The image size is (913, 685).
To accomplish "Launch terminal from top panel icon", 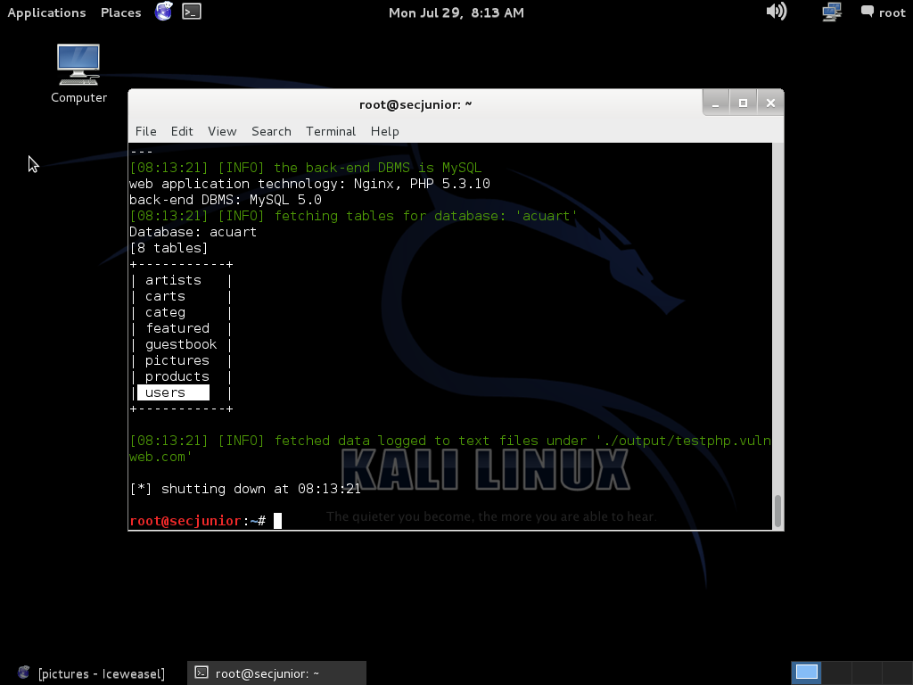I will tap(192, 12).
